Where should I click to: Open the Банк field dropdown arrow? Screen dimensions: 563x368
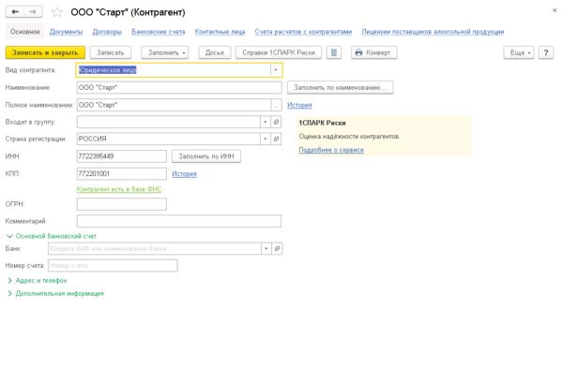pos(266,248)
